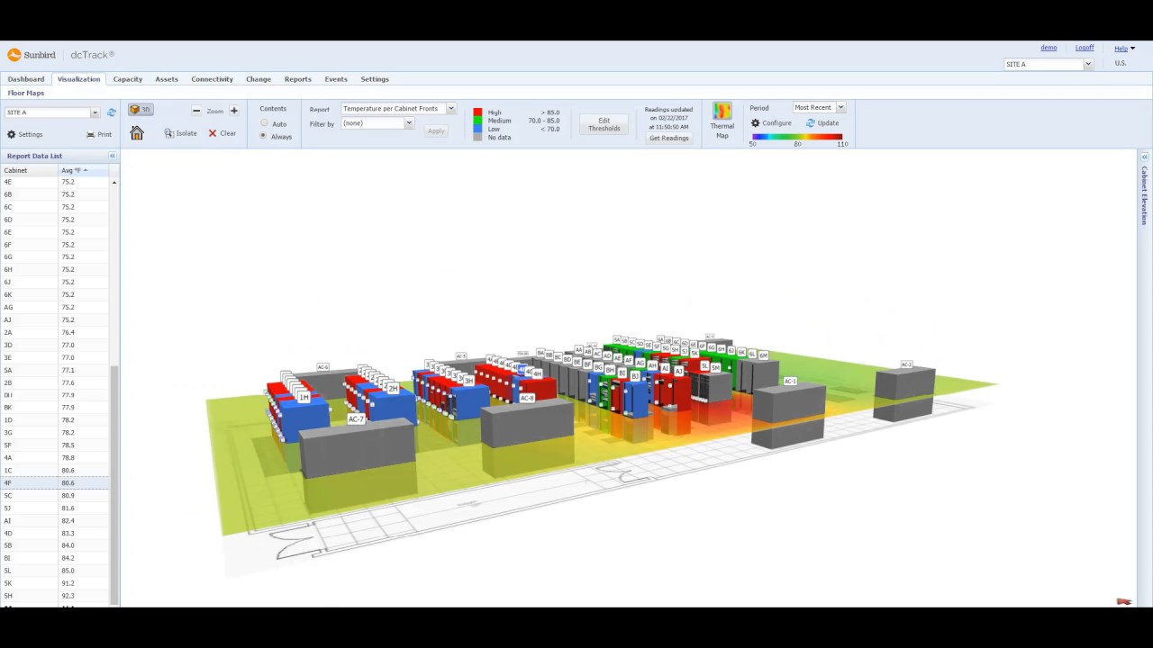Select the Always contents radio button
The height and width of the screenshot is (648, 1153).
[x=264, y=136]
